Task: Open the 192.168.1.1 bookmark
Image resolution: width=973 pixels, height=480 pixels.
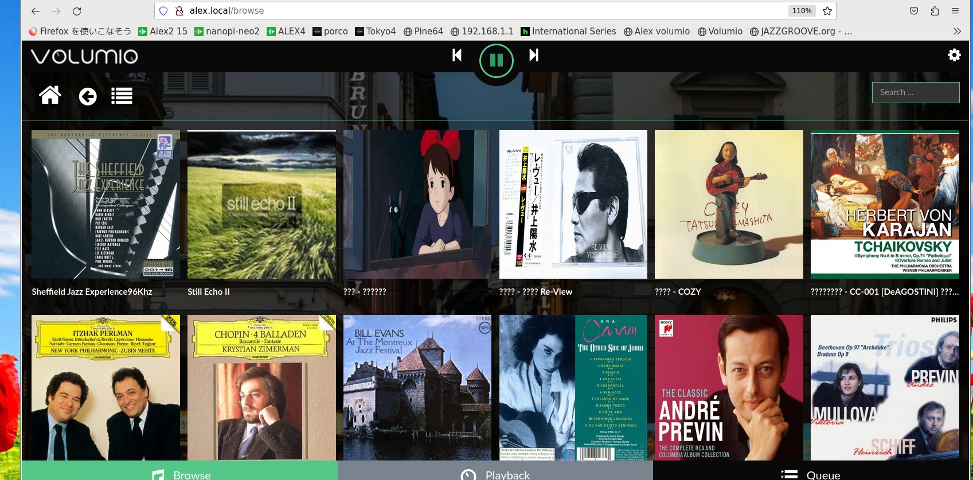Action: coord(482,32)
